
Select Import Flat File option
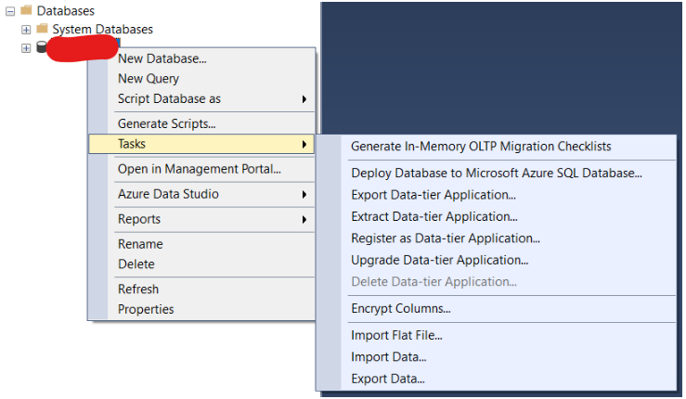point(396,335)
